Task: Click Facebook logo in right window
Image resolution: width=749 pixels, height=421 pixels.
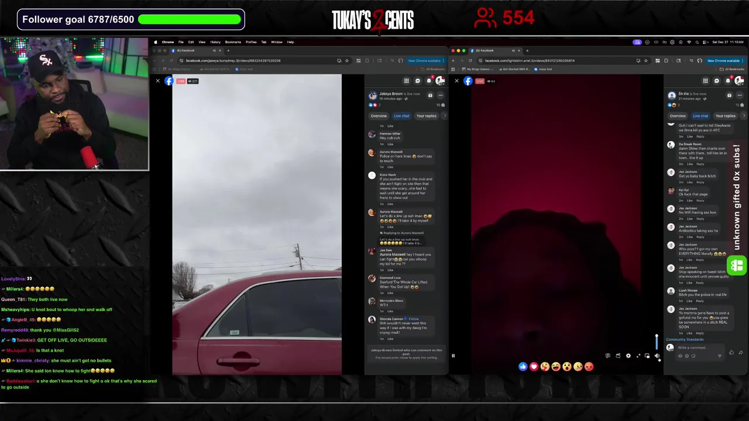Action: tap(468, 81)
